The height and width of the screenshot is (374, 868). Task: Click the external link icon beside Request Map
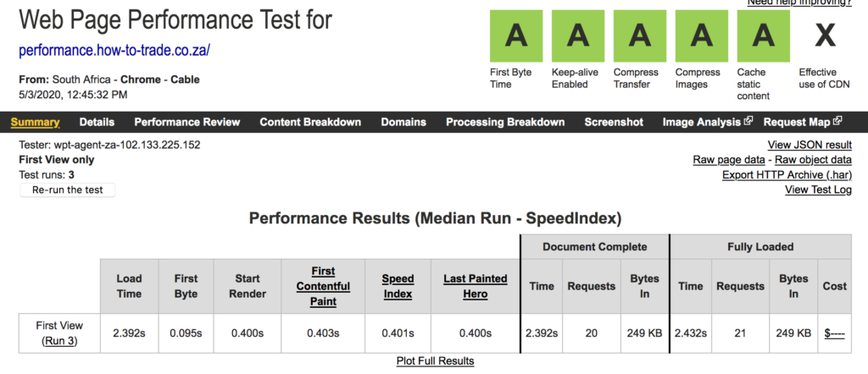point(837,122)
